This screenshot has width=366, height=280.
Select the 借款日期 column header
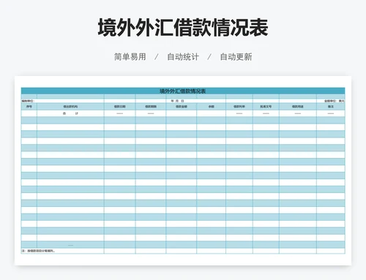click(120, 107)
